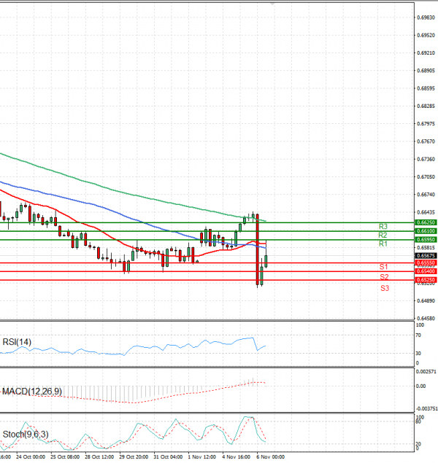Click the 0.66435 price axis value
Viewport: 438px width, 463px height.
426,212
